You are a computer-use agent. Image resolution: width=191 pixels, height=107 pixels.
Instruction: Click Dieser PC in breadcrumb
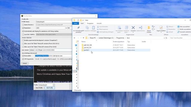click(x=93, y=38)
